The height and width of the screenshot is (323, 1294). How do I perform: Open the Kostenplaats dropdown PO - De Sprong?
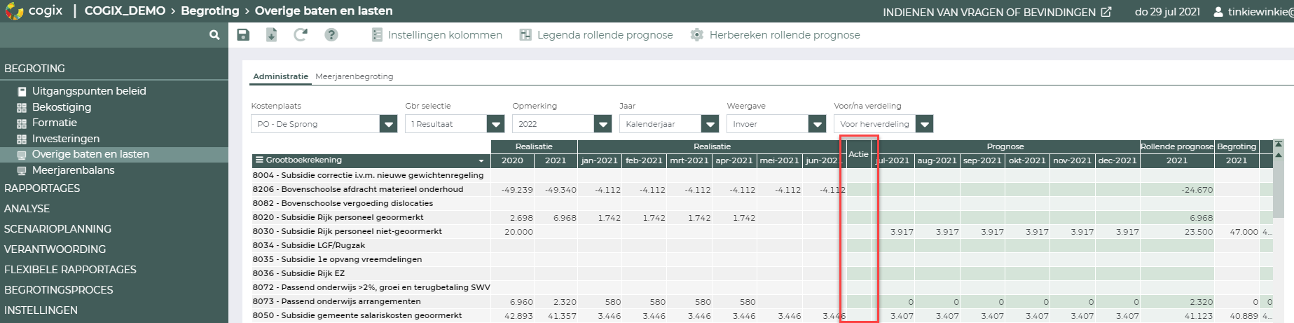pos(388,124)
